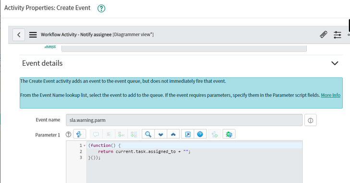Viewport: 350px width, 183px height.
Task: Open the hamburger context menu
Action: pos(33,35)
